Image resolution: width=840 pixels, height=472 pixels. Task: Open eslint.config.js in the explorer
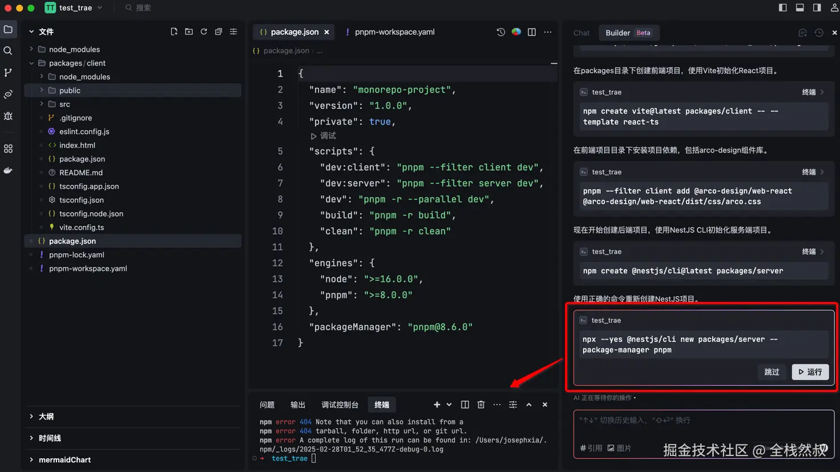[x=84, y=131]
